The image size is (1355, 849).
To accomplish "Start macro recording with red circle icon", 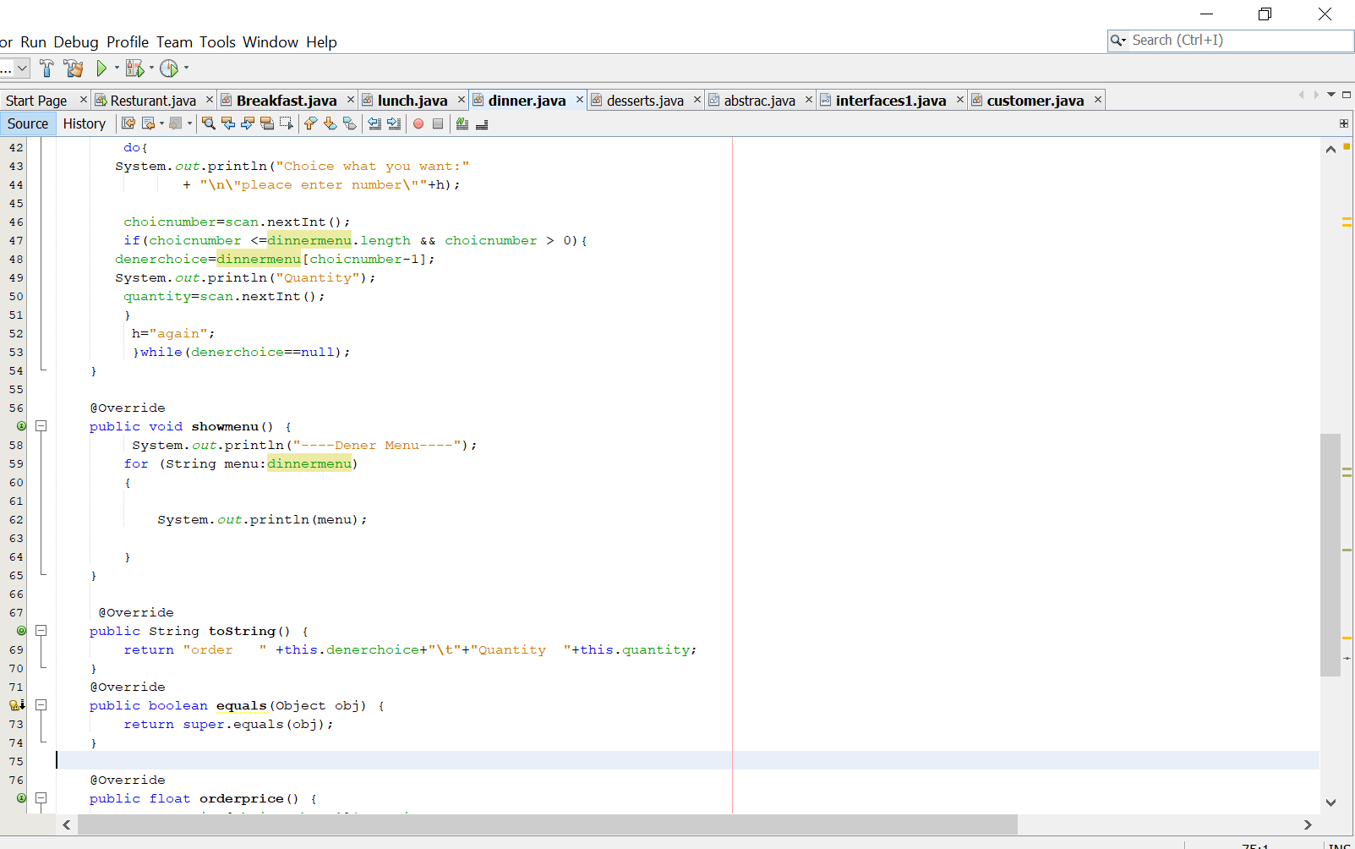I will point(418,123).
